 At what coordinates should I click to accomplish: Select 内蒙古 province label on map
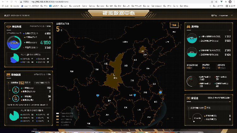pyautogui.click(x=125, y=42)
